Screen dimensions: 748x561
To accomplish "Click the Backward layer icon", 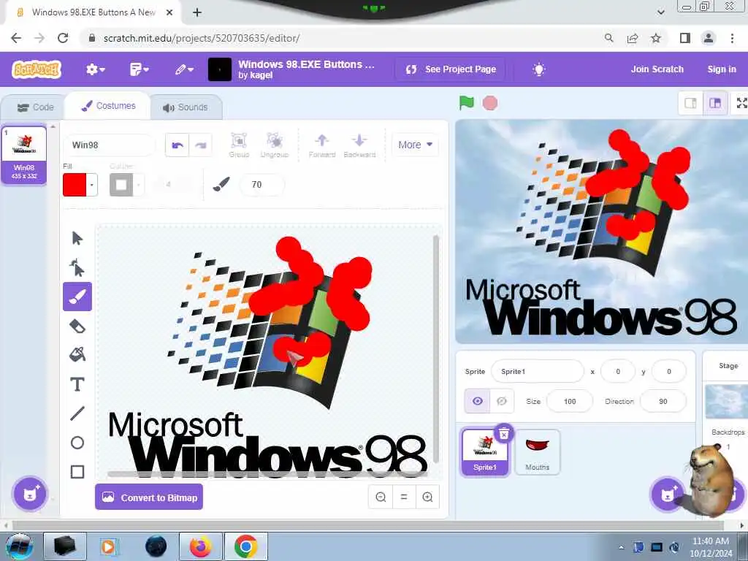I will point(359,145).
